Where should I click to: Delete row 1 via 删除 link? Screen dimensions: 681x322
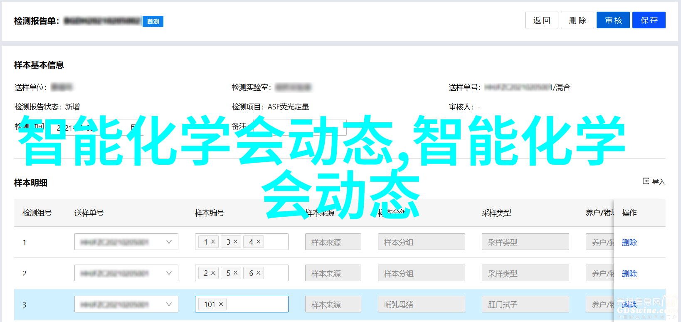click(629, 242)
